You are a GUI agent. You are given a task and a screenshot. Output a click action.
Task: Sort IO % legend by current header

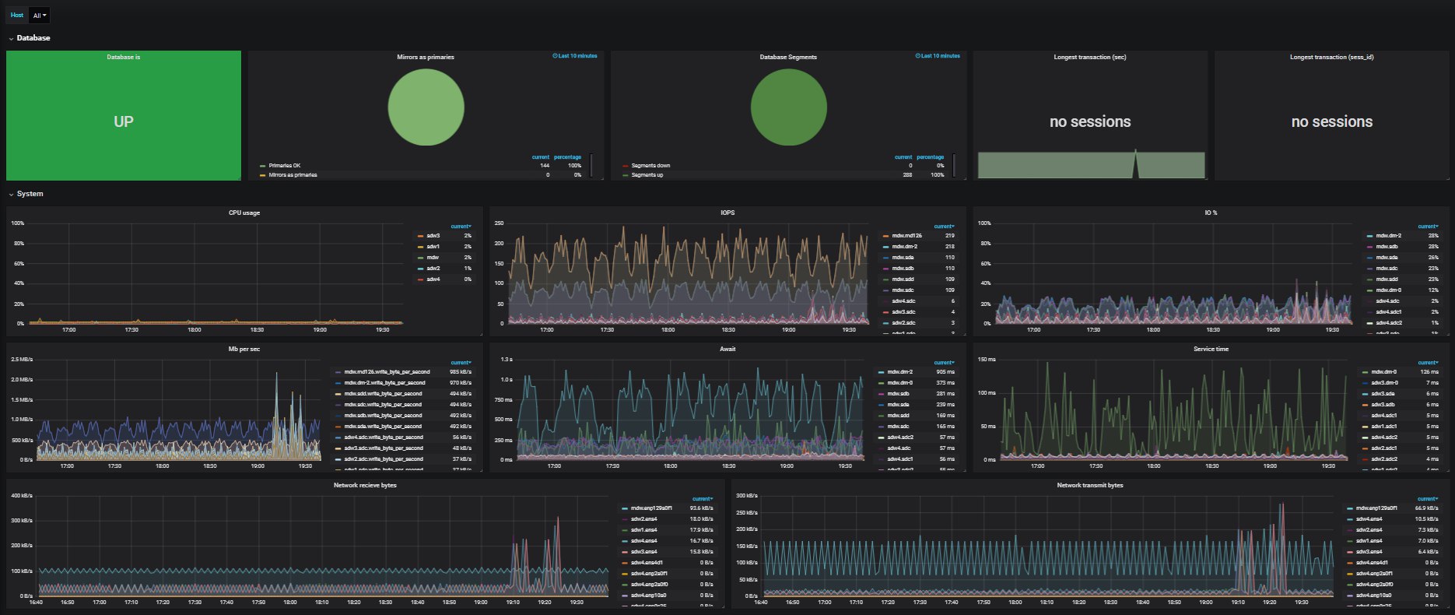pyautogui.click(x=1428, y=227)
